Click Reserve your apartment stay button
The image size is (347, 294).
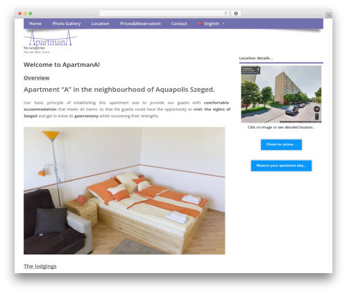[x=281, y=165]
